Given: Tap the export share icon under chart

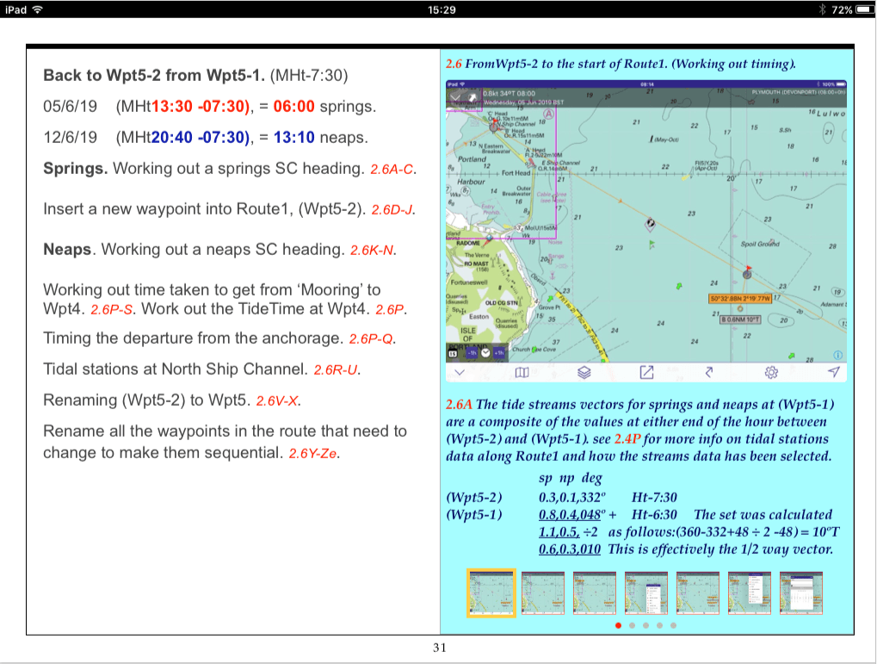Looking at the screenshot, I should pyautogui.click(x=646, y=372).
